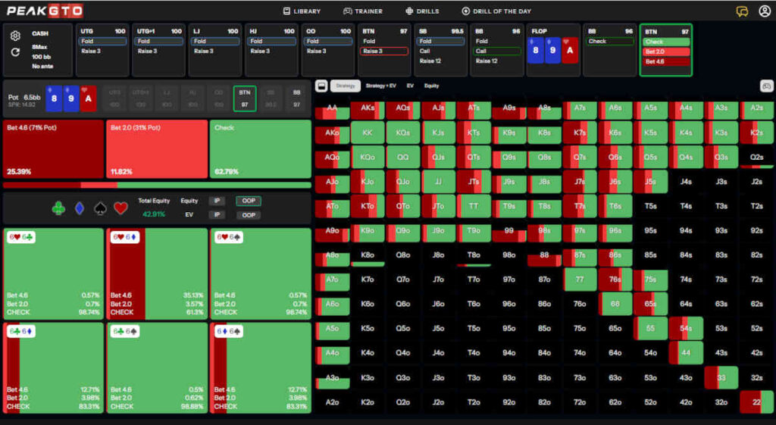This screenshot has width=776, height=425.
Task: Open the 6♦6♠ combo card
Action: (x=261, y=367)
